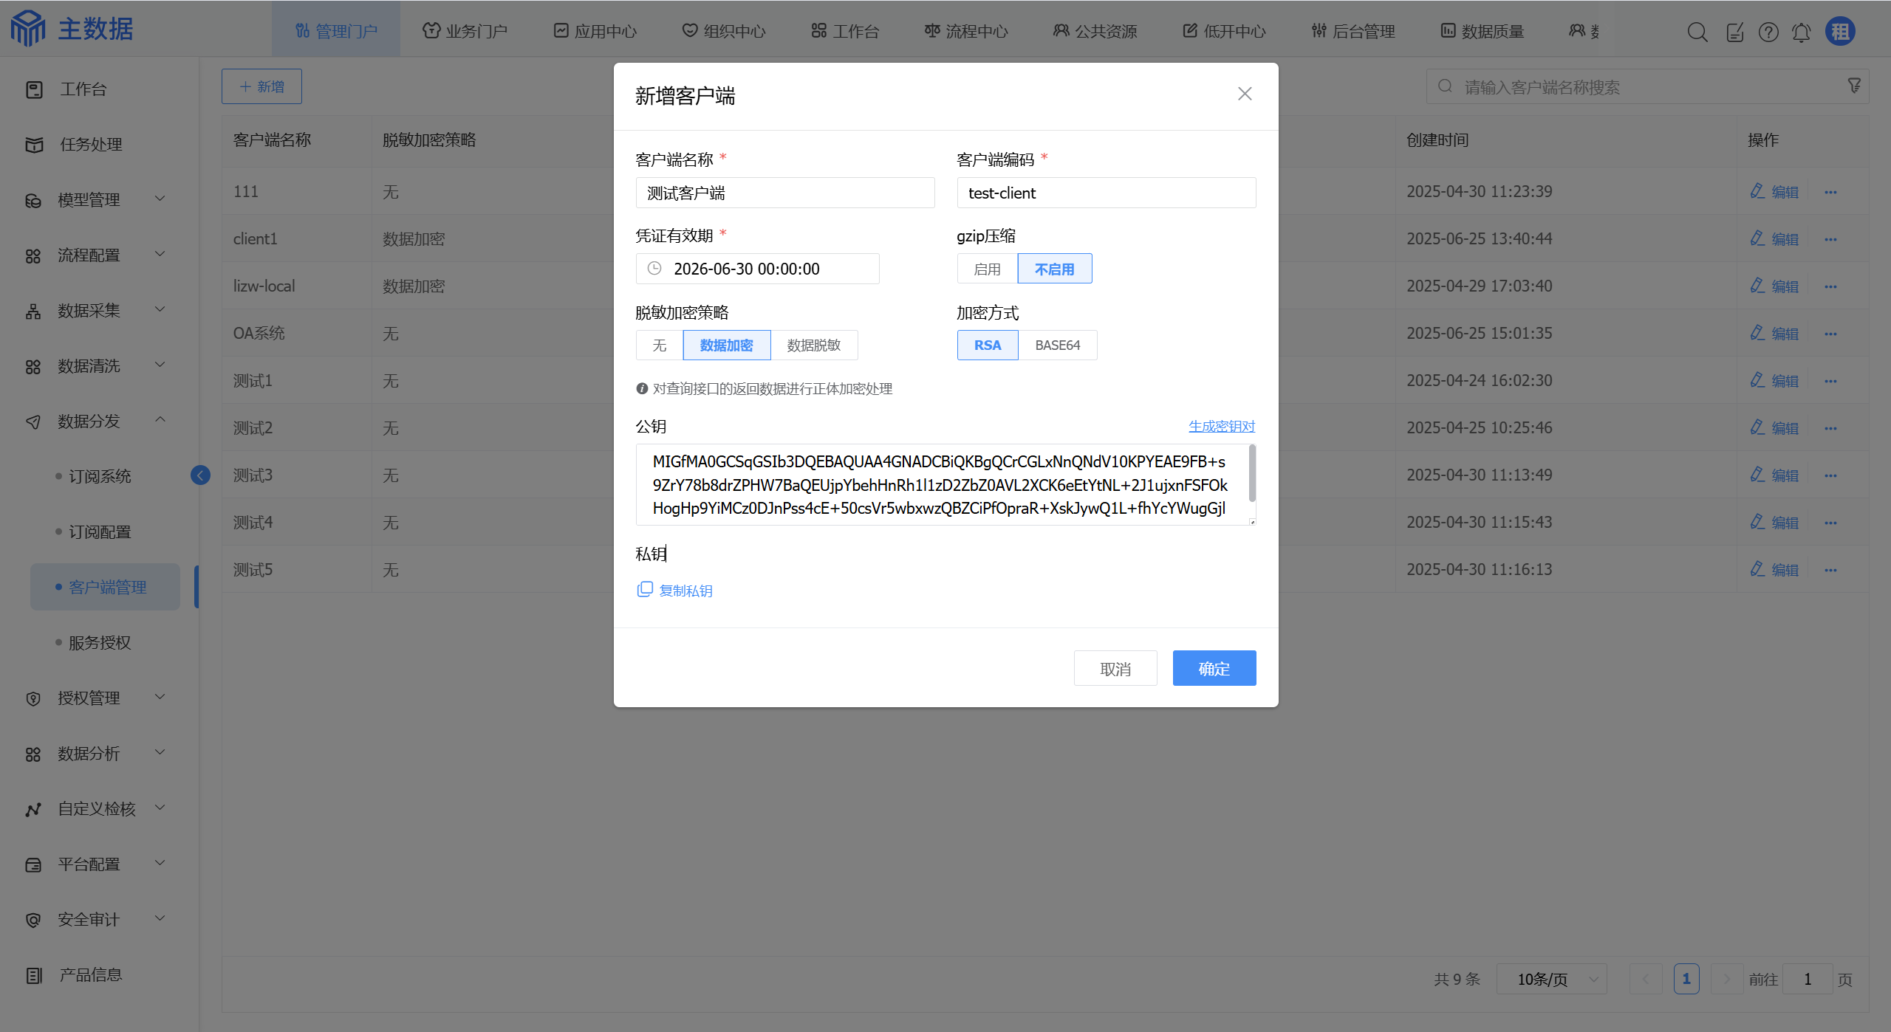1891x1032 pixels.
Task: Enable gzip compression with 启用 option
Action: [x=987, y=269]
